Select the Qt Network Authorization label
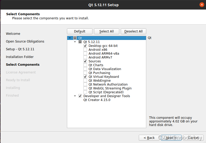The image size is (206, 143). coord(108,84)
